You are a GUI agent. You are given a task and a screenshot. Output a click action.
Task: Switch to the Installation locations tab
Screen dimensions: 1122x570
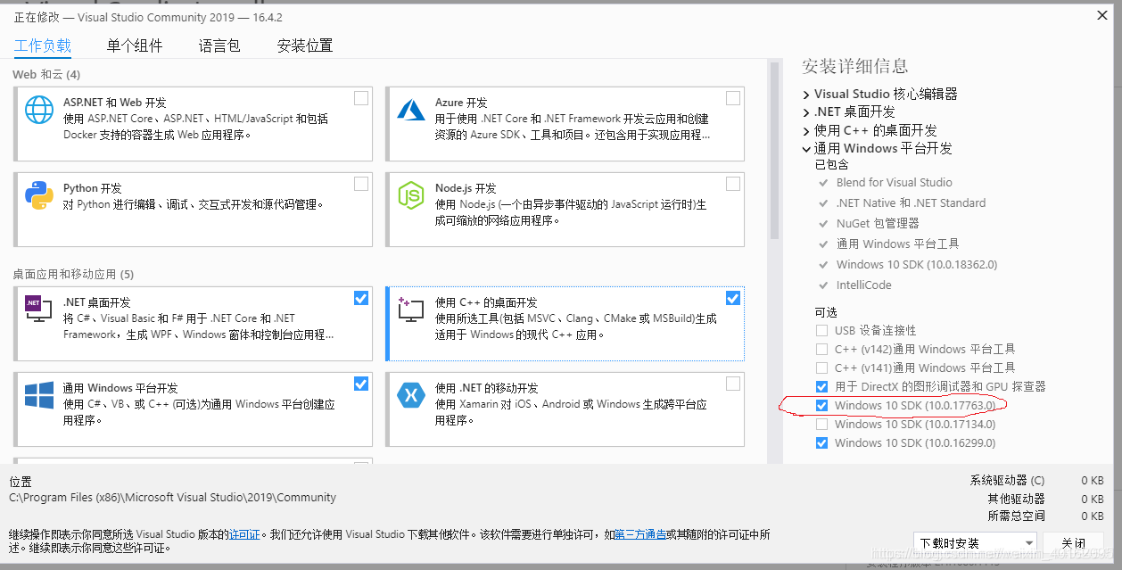pos(305,45)
